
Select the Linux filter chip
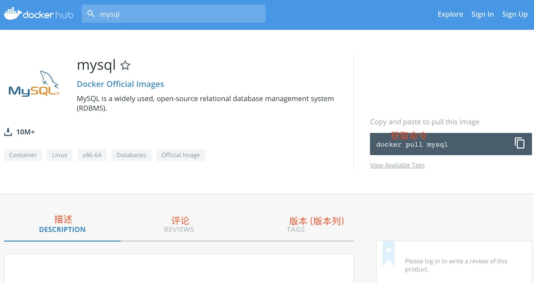point(60,155)
